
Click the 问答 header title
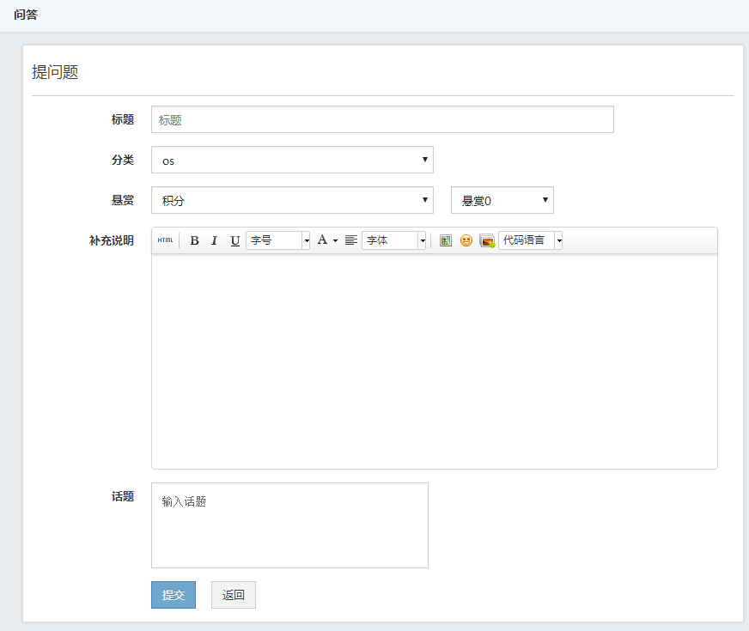tap(26, 15)
